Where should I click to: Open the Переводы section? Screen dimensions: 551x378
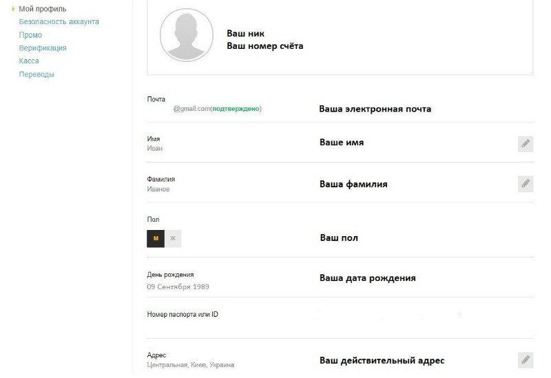click(x=37, y=74)
